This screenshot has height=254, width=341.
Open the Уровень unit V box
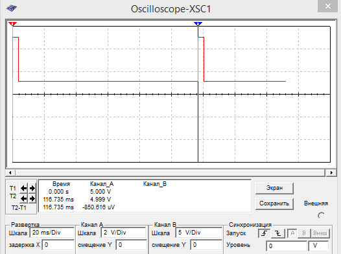point(318,246)
